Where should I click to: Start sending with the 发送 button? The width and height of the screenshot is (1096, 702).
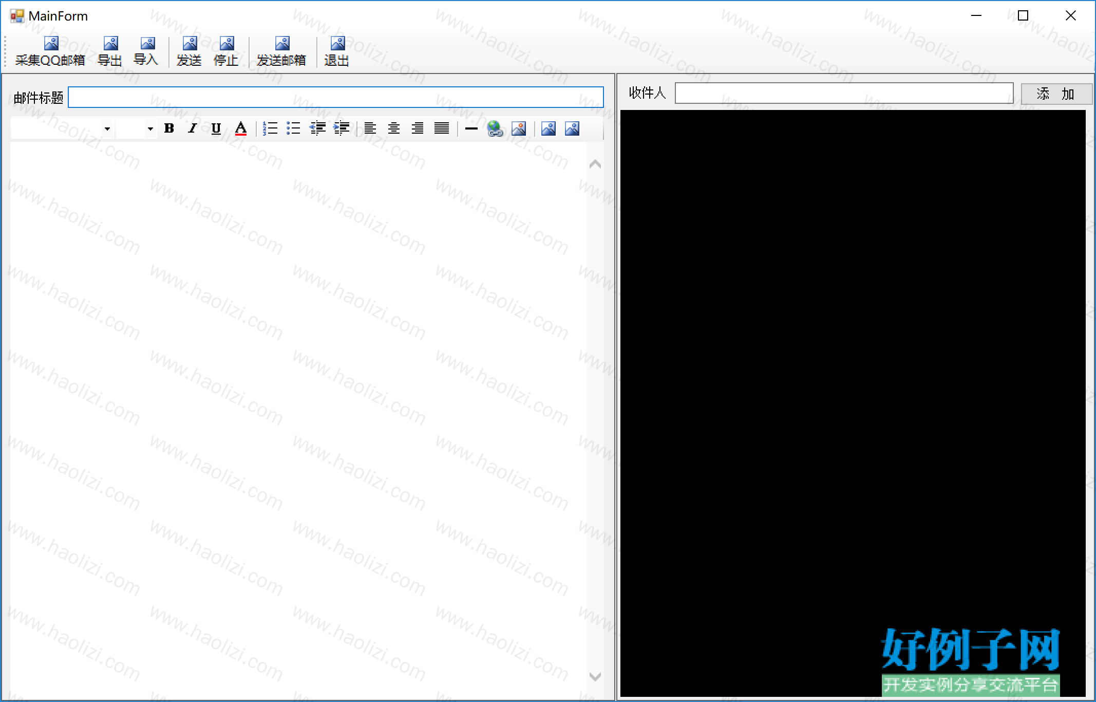point(189,51)
